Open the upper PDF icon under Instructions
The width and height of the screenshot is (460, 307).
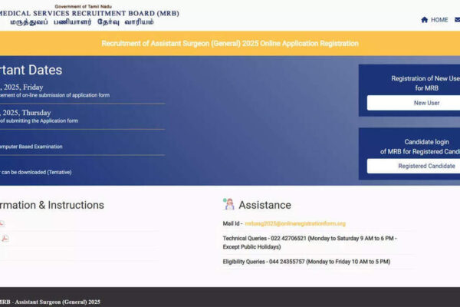click(x=2, y=223)
